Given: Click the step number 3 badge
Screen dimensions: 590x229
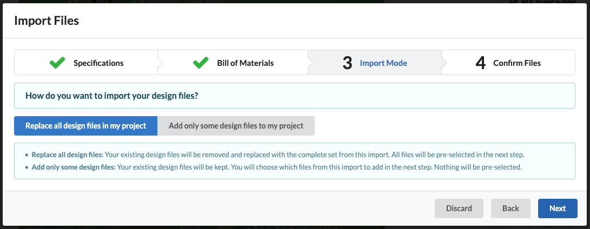Looking at the screenshot, I should [x=347, y=63].
